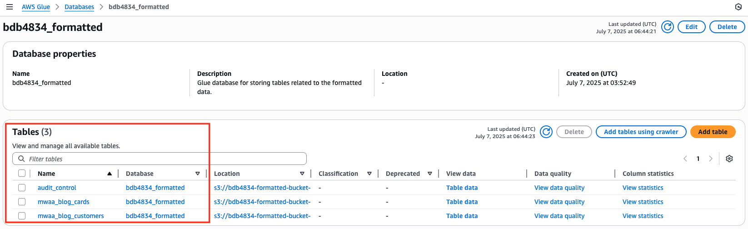Select the audit_control table checkbox
This screenshot has height=229, width=748.
click(22, 188)
